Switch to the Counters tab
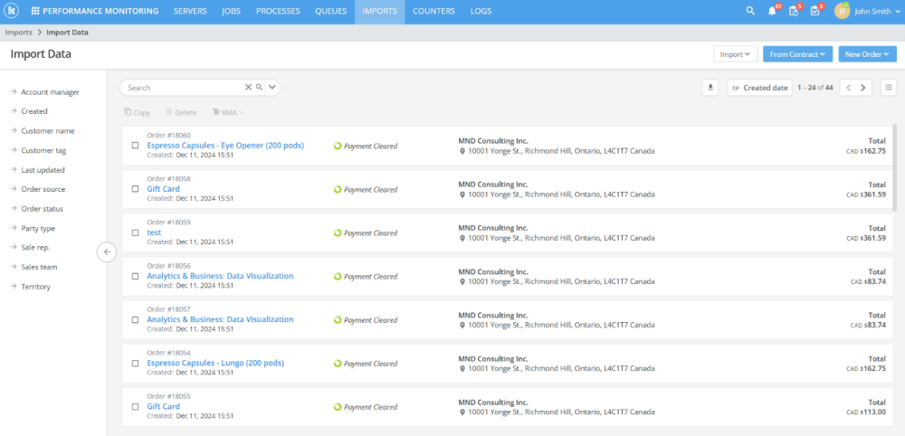 tap(433, 12)
